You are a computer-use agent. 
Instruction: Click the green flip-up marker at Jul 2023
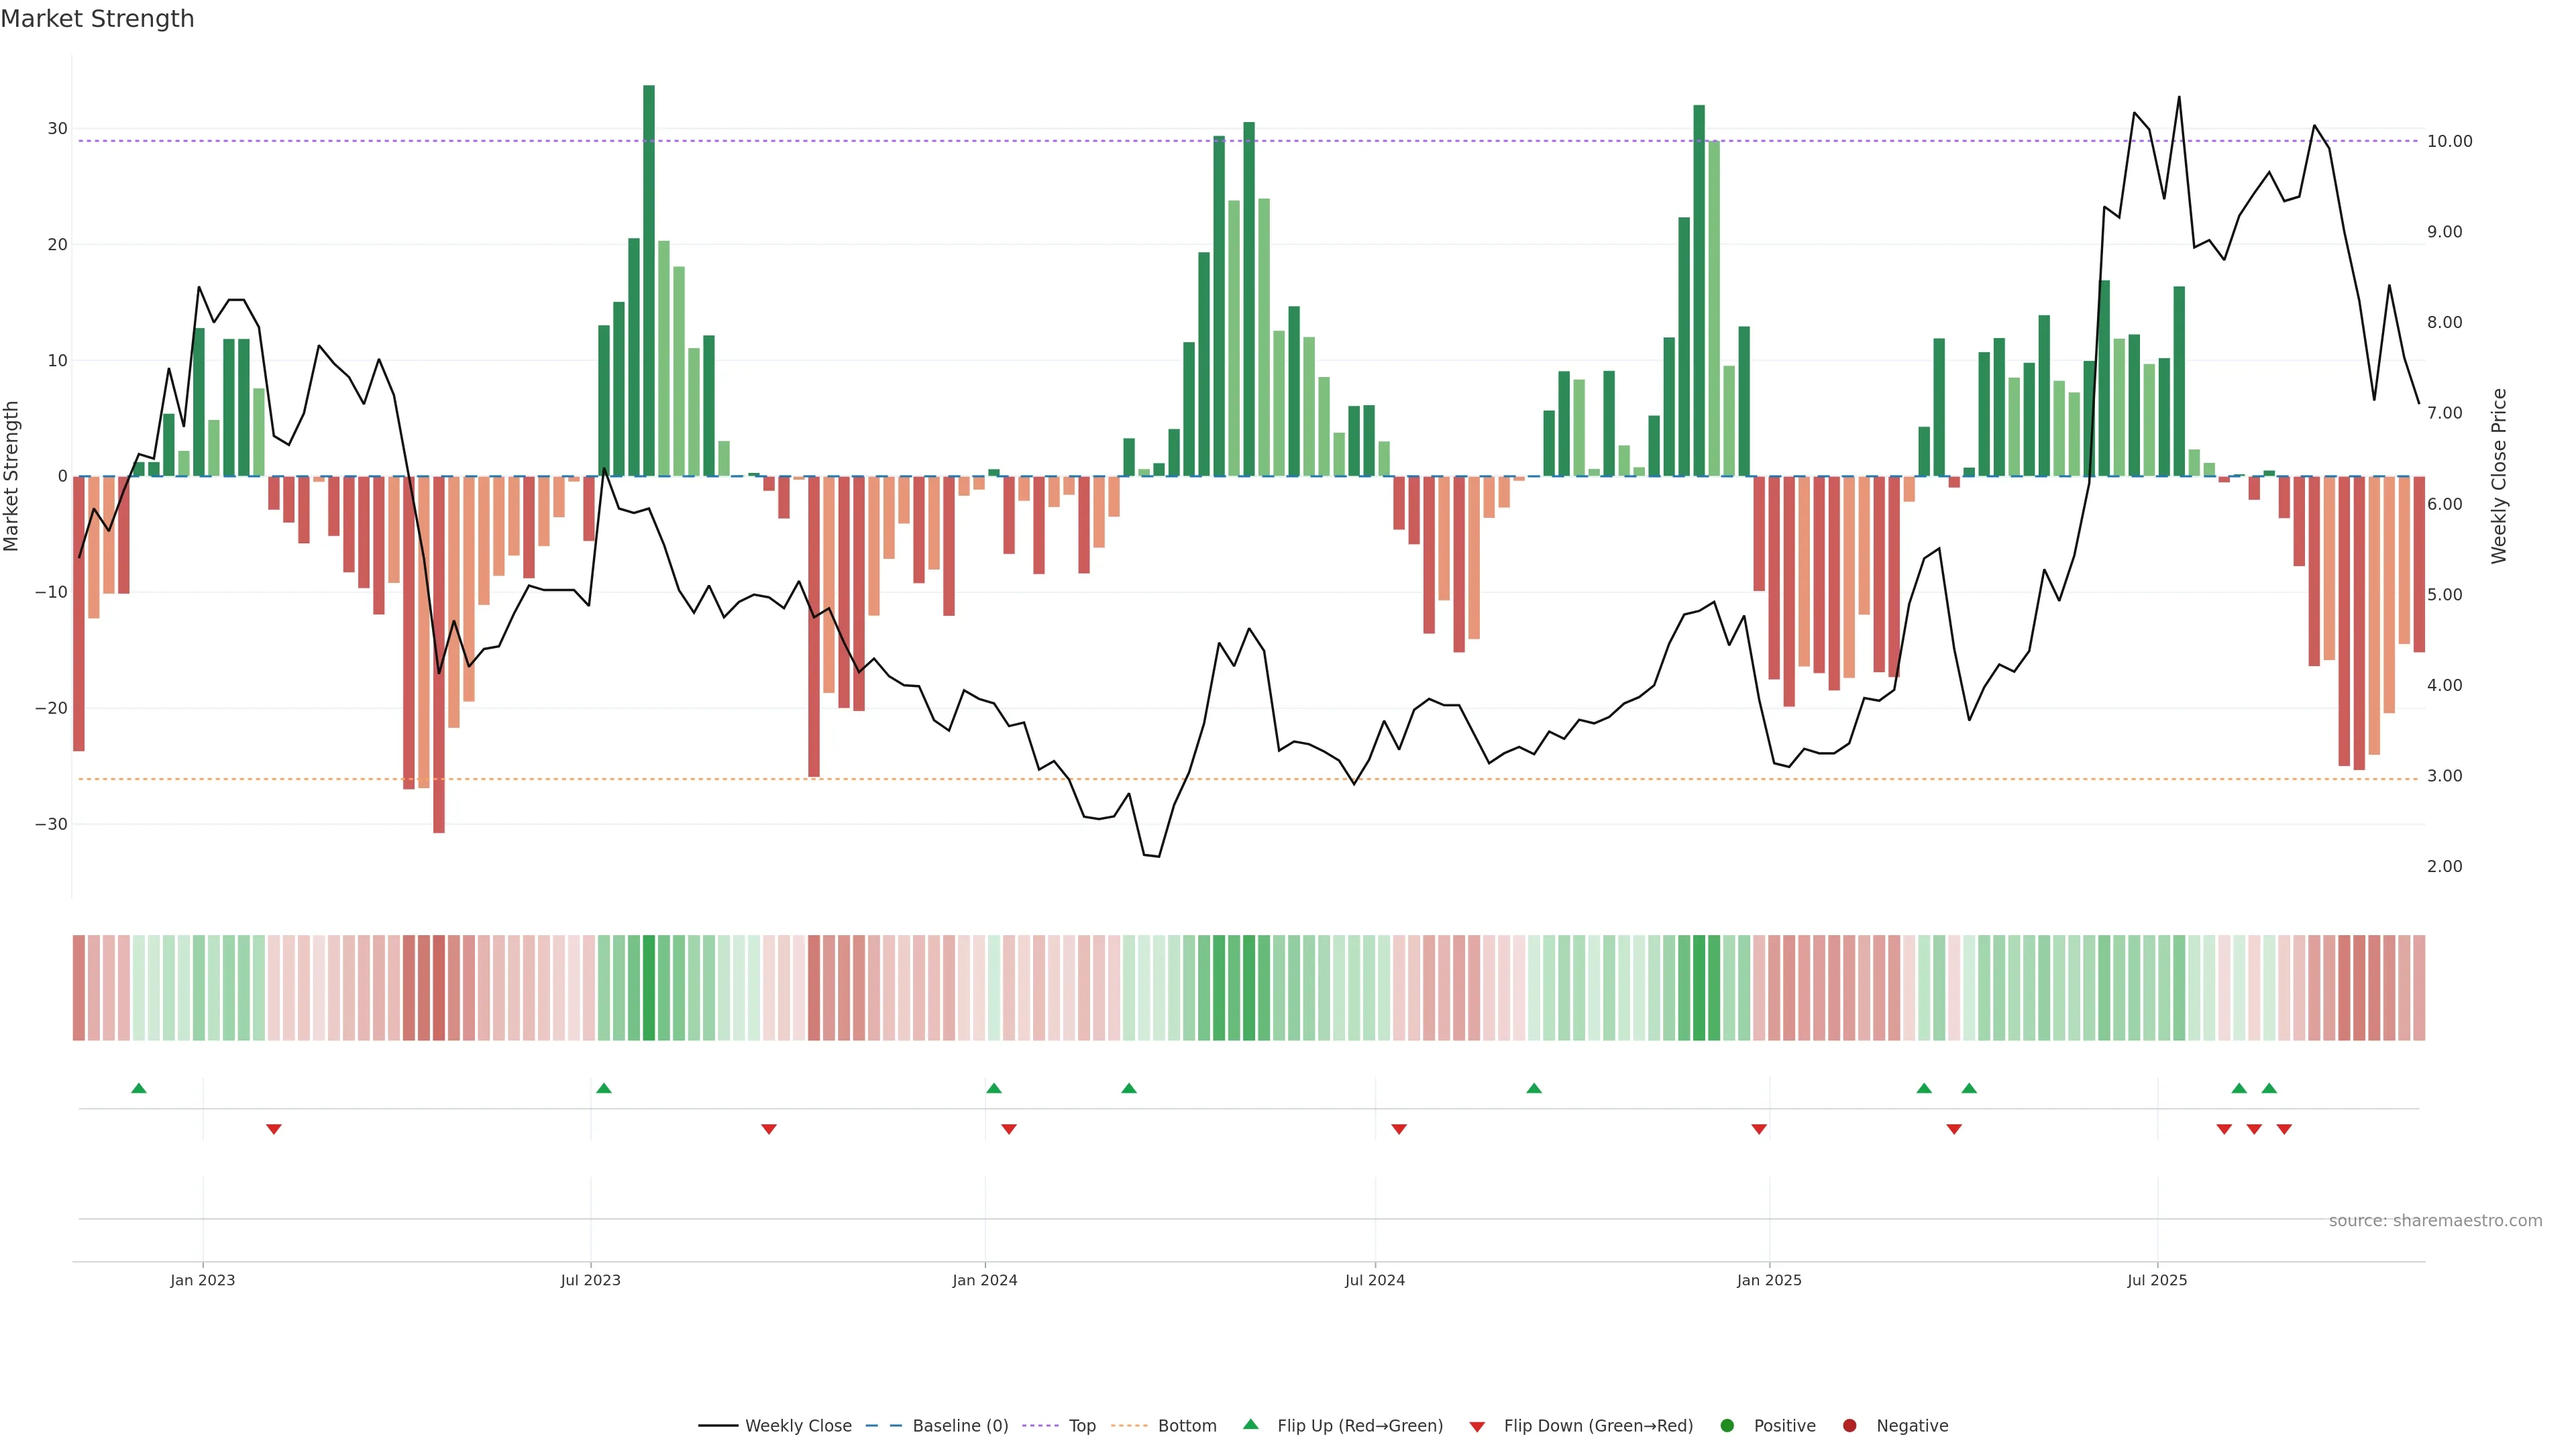[604, 1088]
